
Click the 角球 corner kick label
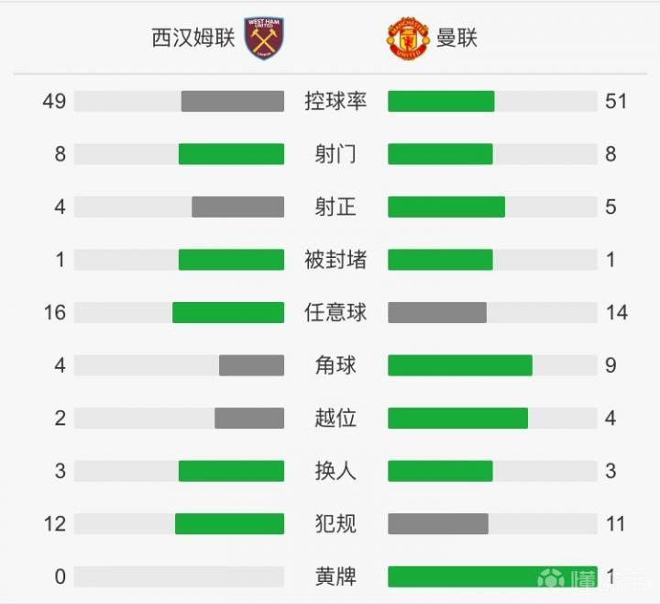[335, 365]
